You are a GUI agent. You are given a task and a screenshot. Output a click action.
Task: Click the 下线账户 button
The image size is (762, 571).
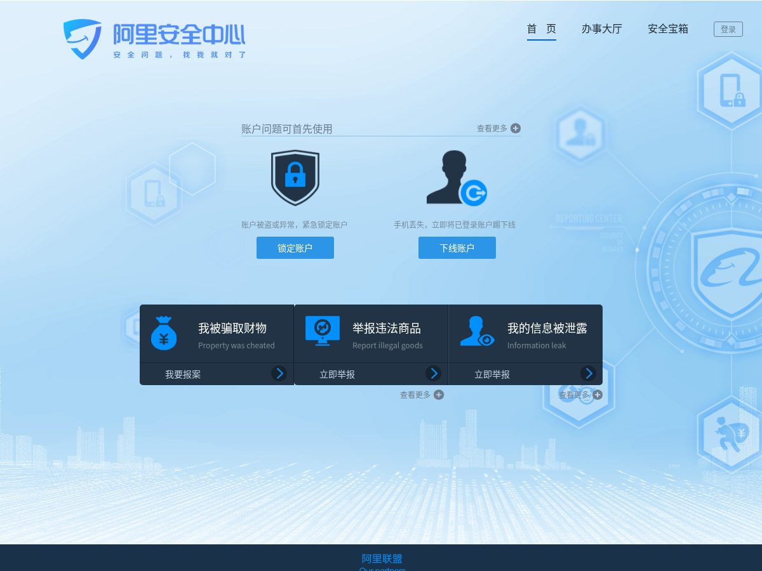pyautogui.click(x=457, y=248)
